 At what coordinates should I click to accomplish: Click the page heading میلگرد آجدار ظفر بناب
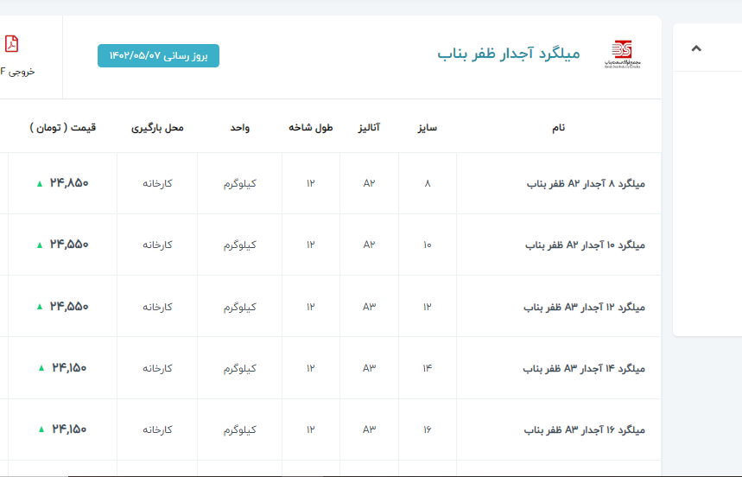pos(509,54)
